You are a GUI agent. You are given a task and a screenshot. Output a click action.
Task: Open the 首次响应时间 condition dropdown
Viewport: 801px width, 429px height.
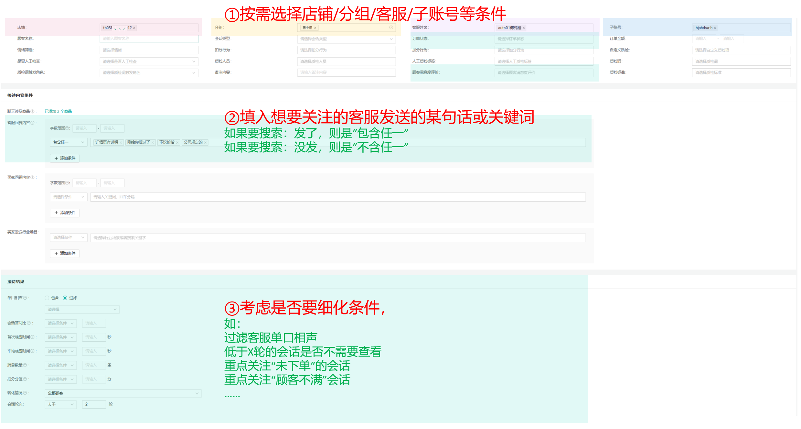(x=61, y=337)
